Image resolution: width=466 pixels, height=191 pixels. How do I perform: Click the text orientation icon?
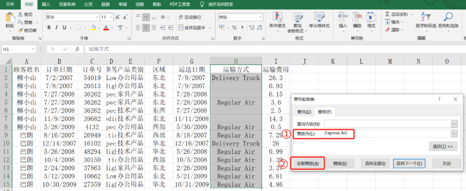click(163, 17)
